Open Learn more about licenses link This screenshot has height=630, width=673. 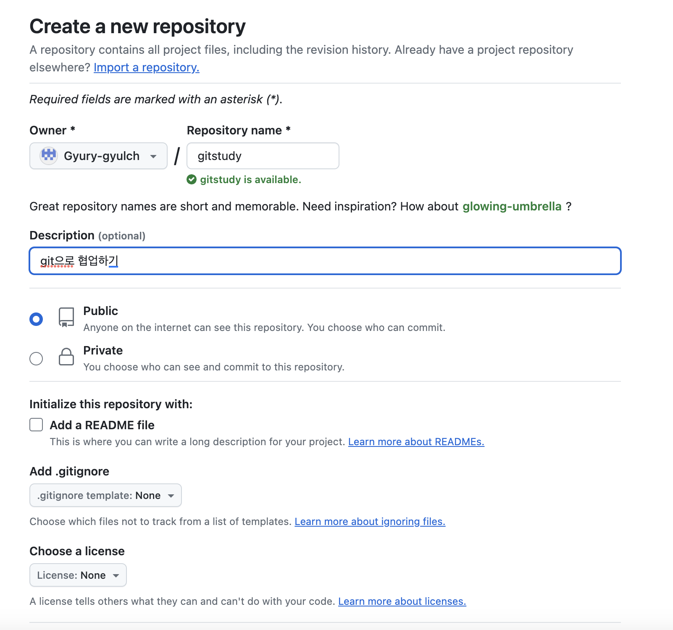pyautogui.click(x=402, y=601)
